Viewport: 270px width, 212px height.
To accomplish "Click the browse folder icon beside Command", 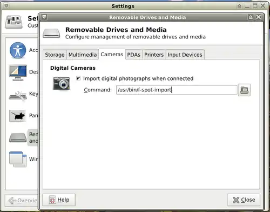I will pyautogui.click(x=244, y=90).
